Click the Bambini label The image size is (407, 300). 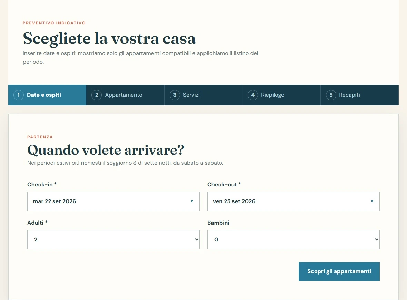point(218,223)
